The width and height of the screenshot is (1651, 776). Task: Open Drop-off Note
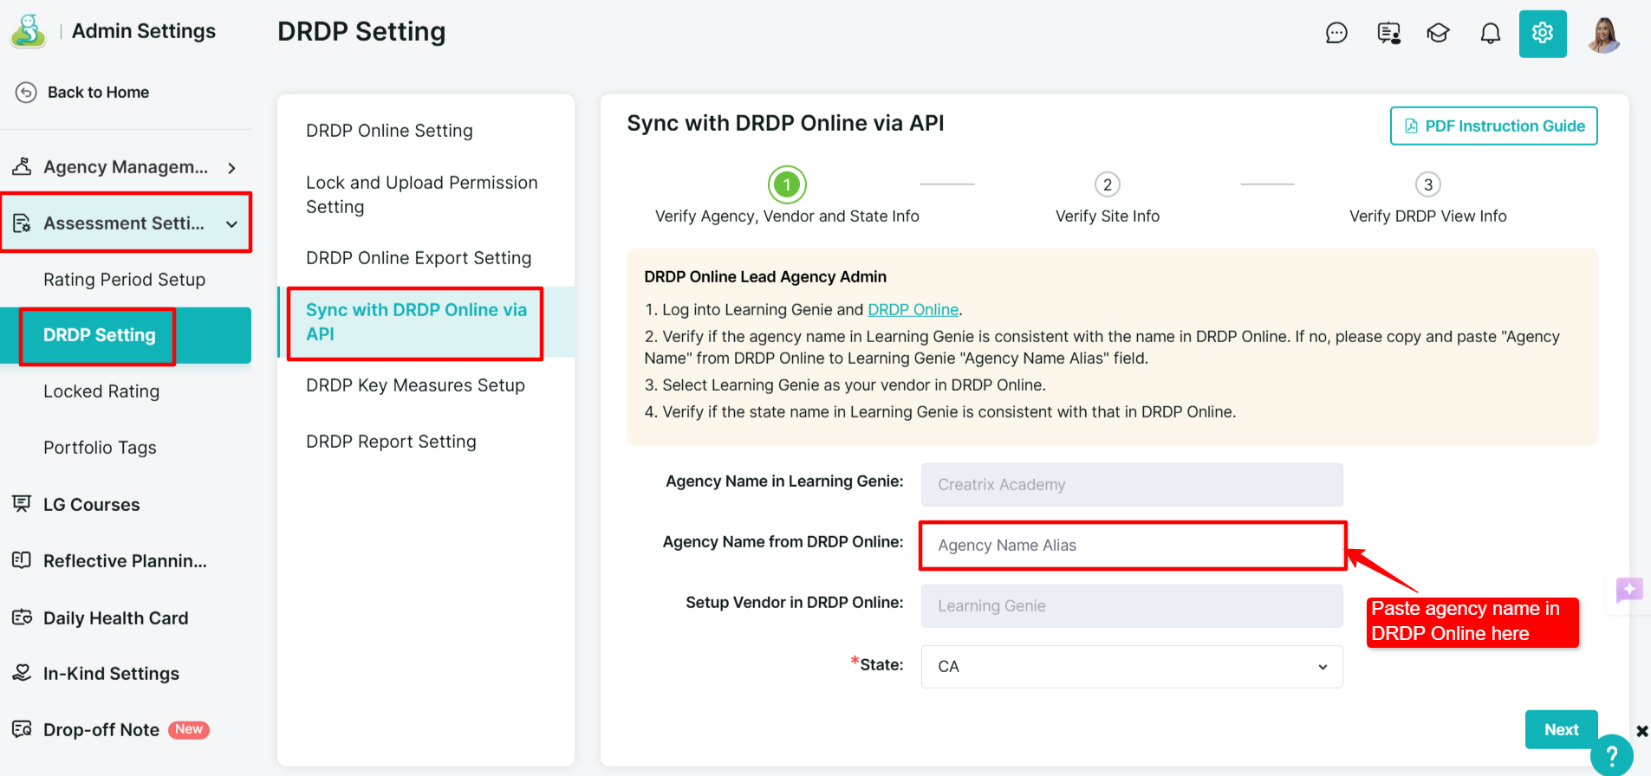[x=101, y=730]
